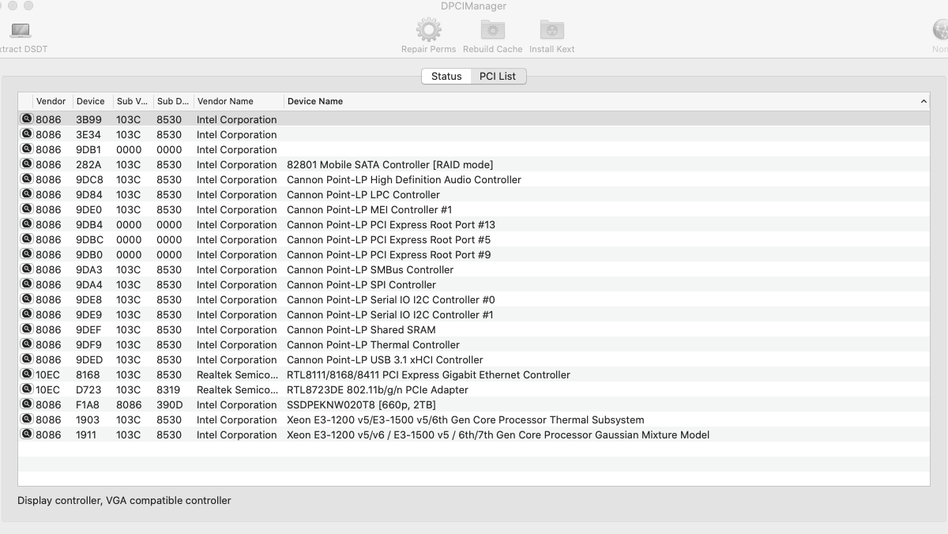Click lookup icon on Gigabit Ethernet row
Image resolution: width=948 pixels, height=534 pixels.
(27, 374)
